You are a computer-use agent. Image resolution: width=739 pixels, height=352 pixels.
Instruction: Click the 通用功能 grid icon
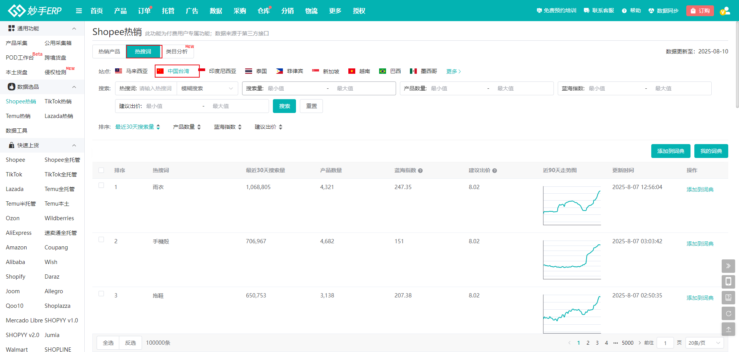tap(12, 28)
